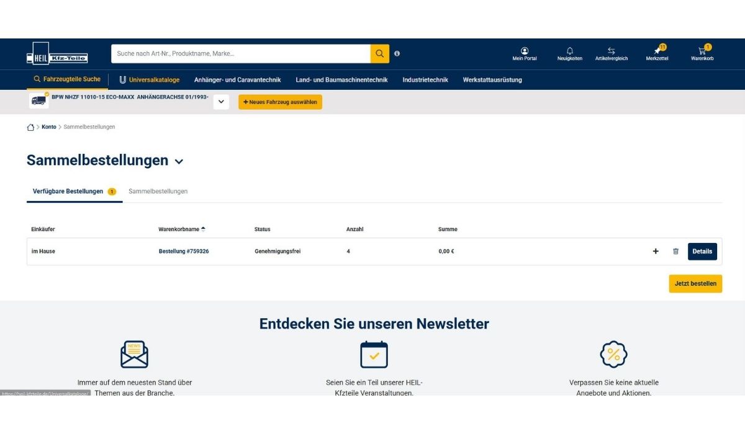Click the HEIL Kfz-Teile logo
The height and width of the screenshot is (434, 745).
pos(57,54)
